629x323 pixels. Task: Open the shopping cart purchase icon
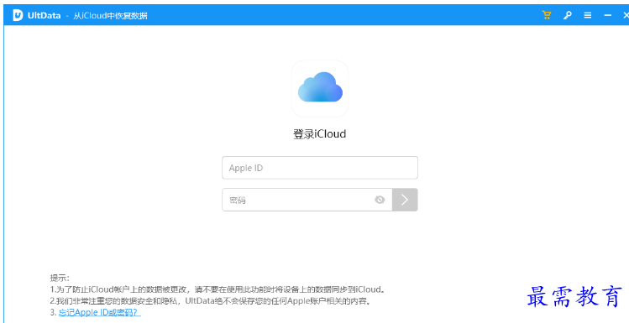(x=547, y=15)
